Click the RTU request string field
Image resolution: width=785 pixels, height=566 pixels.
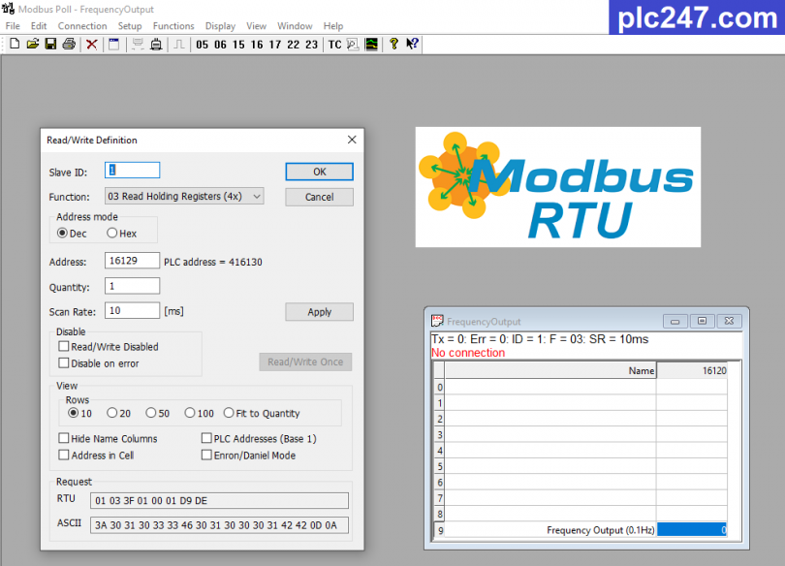click(x=219, y=500)
